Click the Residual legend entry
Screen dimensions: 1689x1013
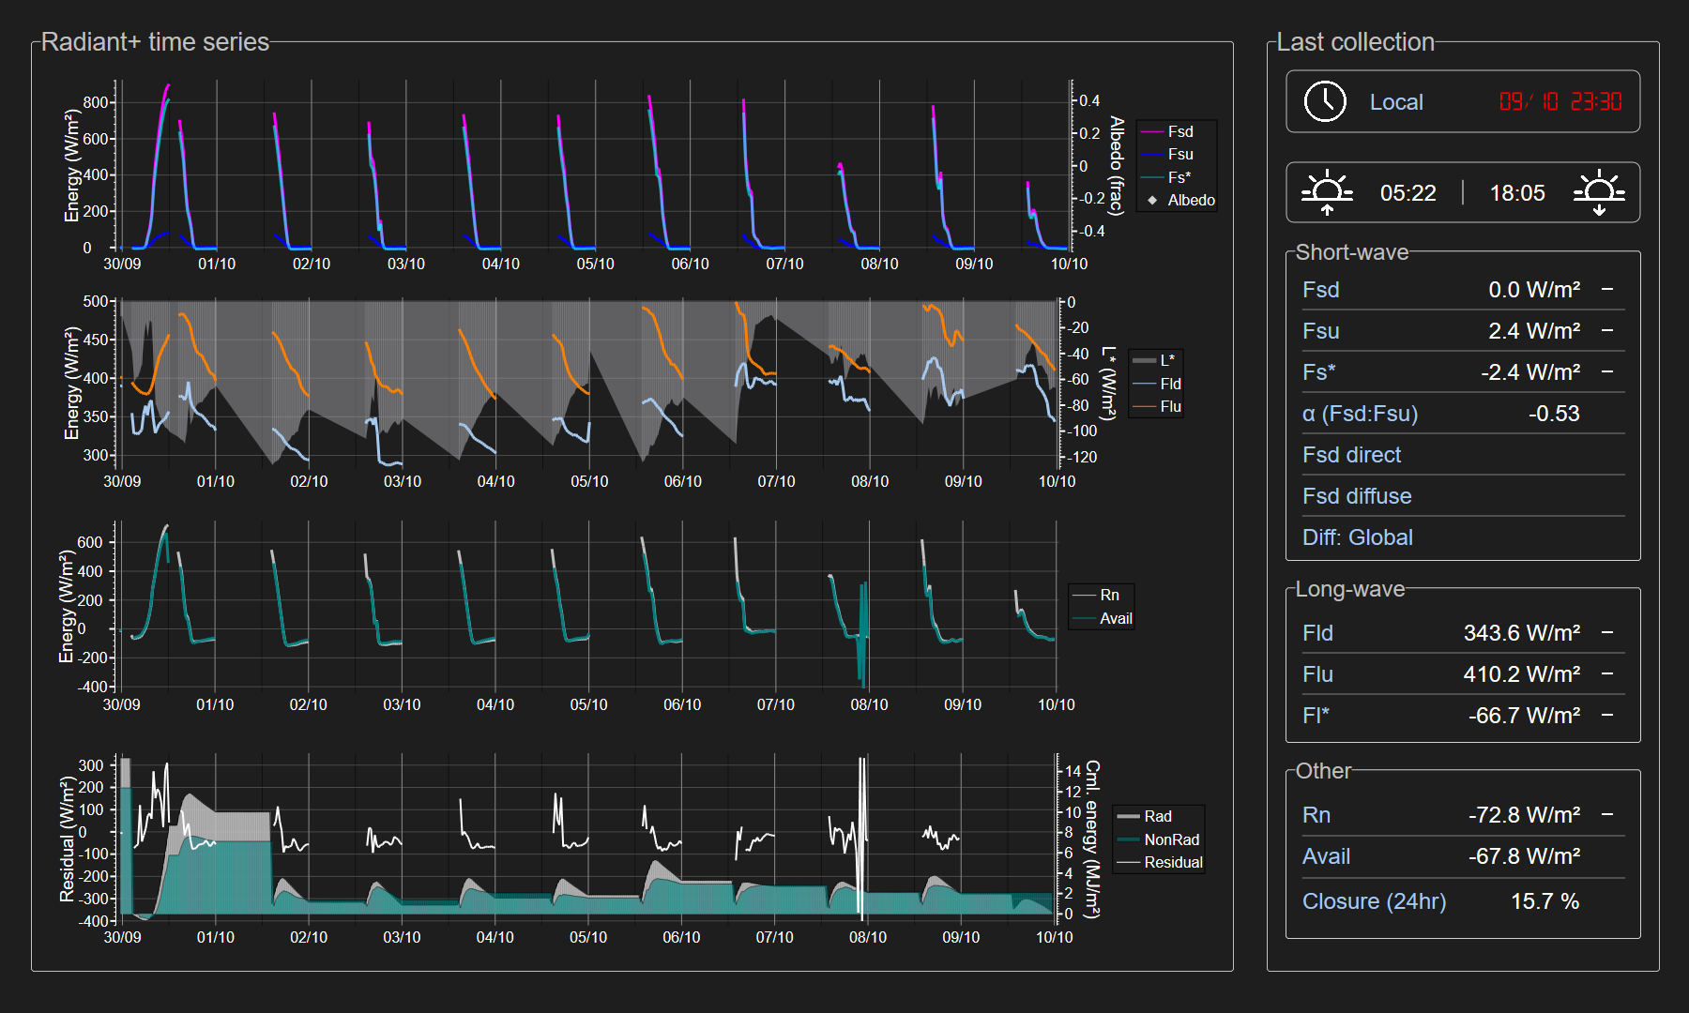[1172, 863]
